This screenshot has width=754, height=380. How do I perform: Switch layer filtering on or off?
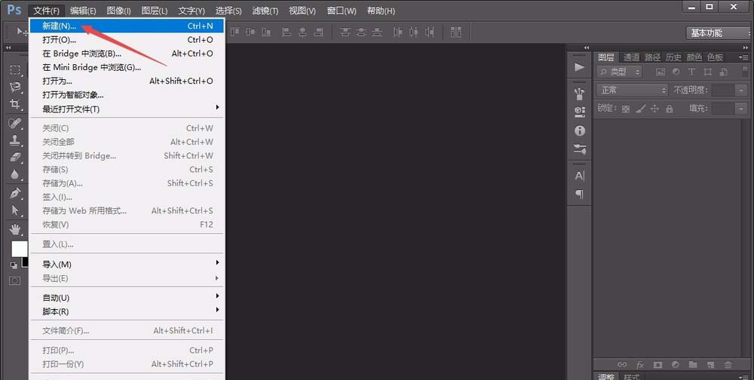point(746,72)
